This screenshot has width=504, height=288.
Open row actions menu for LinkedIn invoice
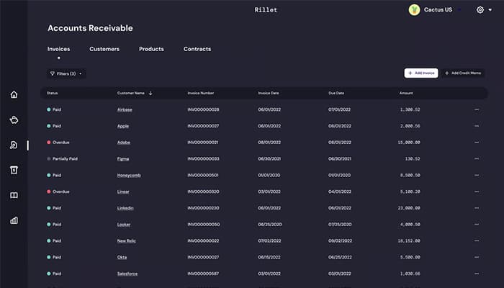[x=477, y=208]
